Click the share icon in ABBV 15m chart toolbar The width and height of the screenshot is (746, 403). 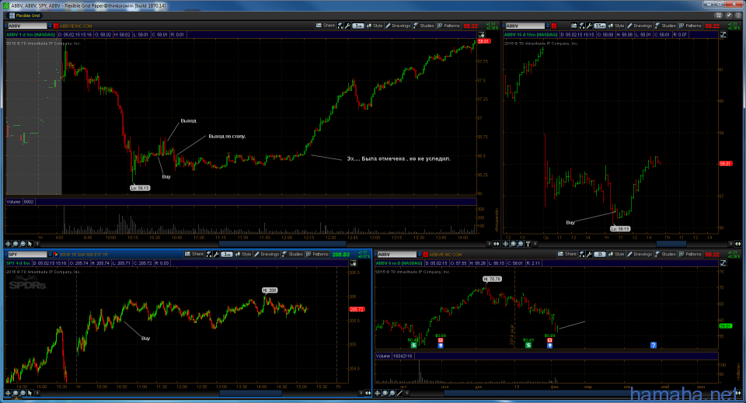[574, 26]
